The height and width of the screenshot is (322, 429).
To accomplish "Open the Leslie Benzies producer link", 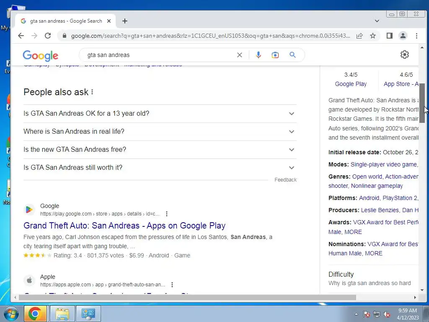I will [380, 210].
